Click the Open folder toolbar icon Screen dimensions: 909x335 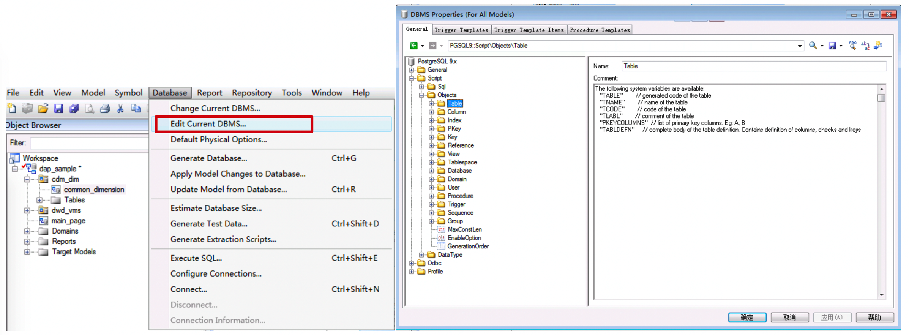tap(43, 109)
